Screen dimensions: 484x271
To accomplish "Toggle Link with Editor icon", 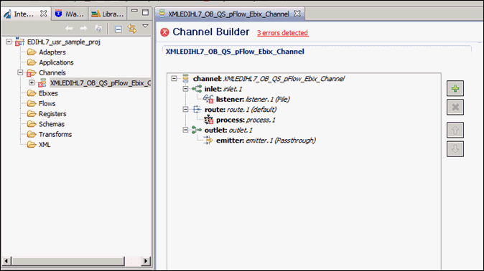I will (132, 29).
